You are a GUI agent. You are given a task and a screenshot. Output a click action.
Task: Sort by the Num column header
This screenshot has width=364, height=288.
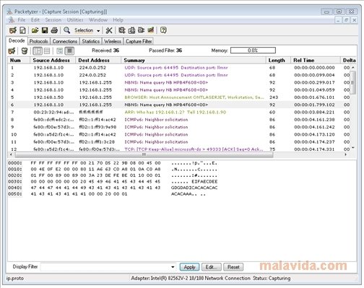19,60
